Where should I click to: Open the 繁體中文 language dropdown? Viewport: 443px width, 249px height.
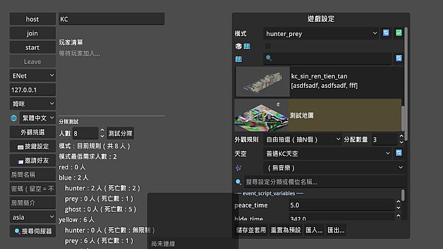pos(37,118)
